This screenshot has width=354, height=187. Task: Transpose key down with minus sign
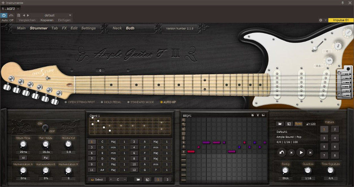coord(125,180)
